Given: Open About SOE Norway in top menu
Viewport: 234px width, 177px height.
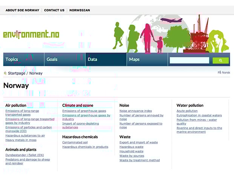Looking at the screenshot, I should [x=22, y=10].
